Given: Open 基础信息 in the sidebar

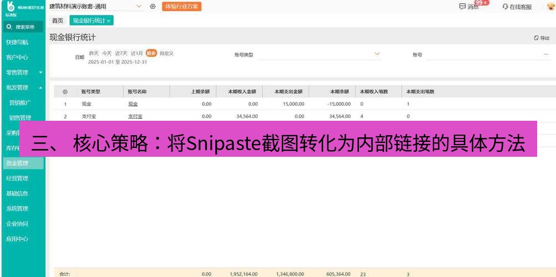Looking at the screenshot, I should pyautogui.click(x=17, y=193).
